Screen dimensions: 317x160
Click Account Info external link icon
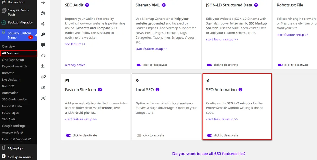click(x=22, y=133)
